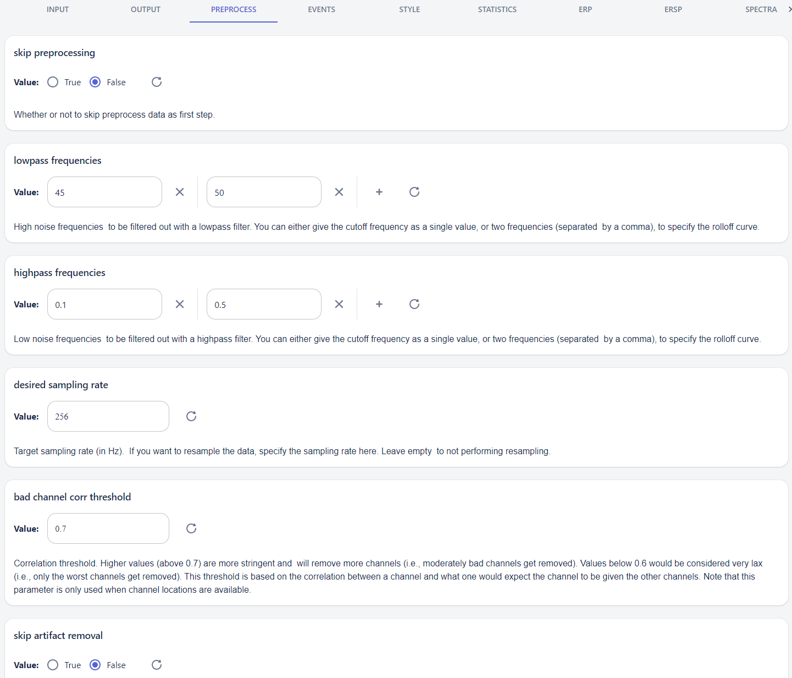Go to the ERP tab
The width and height of the screenshot is (792, 678).
coord(585,9)
